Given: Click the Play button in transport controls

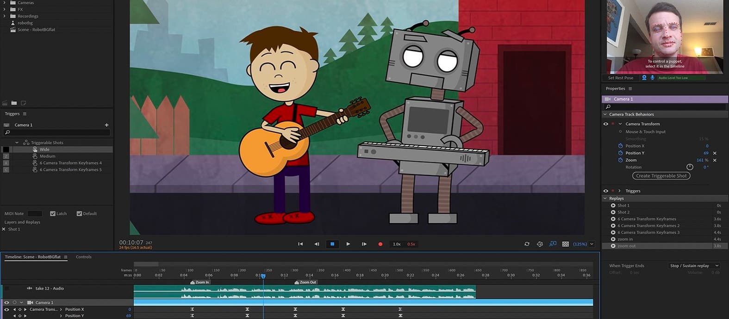Looking at the screenshot, I should click(348, 244).
